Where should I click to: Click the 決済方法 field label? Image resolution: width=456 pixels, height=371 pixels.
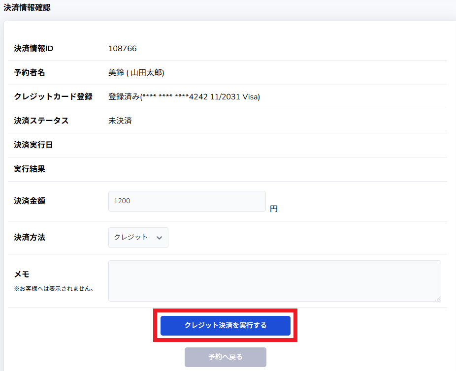click(x=30, y=238)
